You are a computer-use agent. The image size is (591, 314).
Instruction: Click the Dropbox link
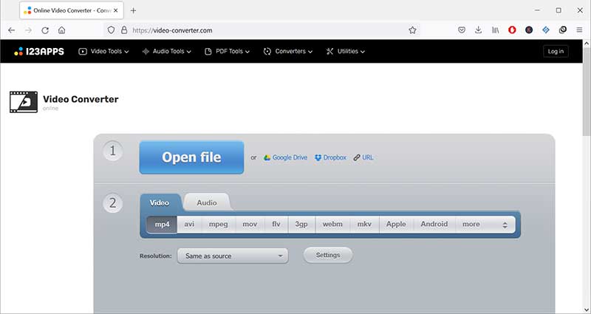click(x=330, y=157)
